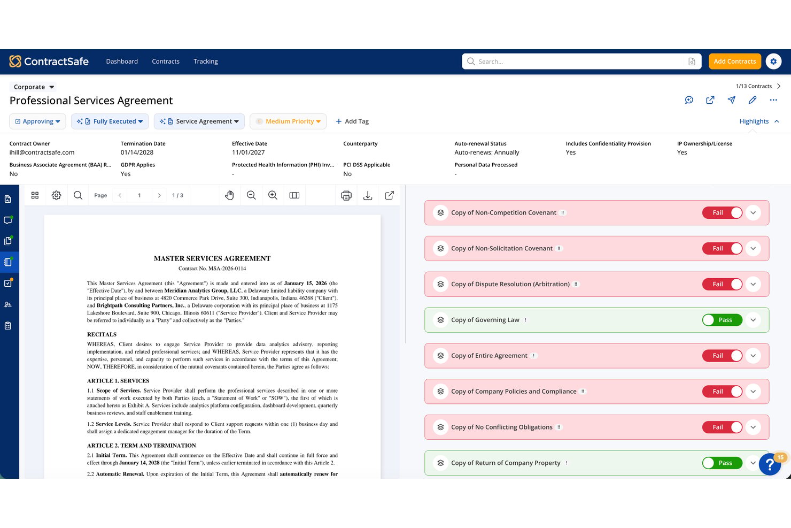Click the Professional Services Agreement title

click(91, 101)
